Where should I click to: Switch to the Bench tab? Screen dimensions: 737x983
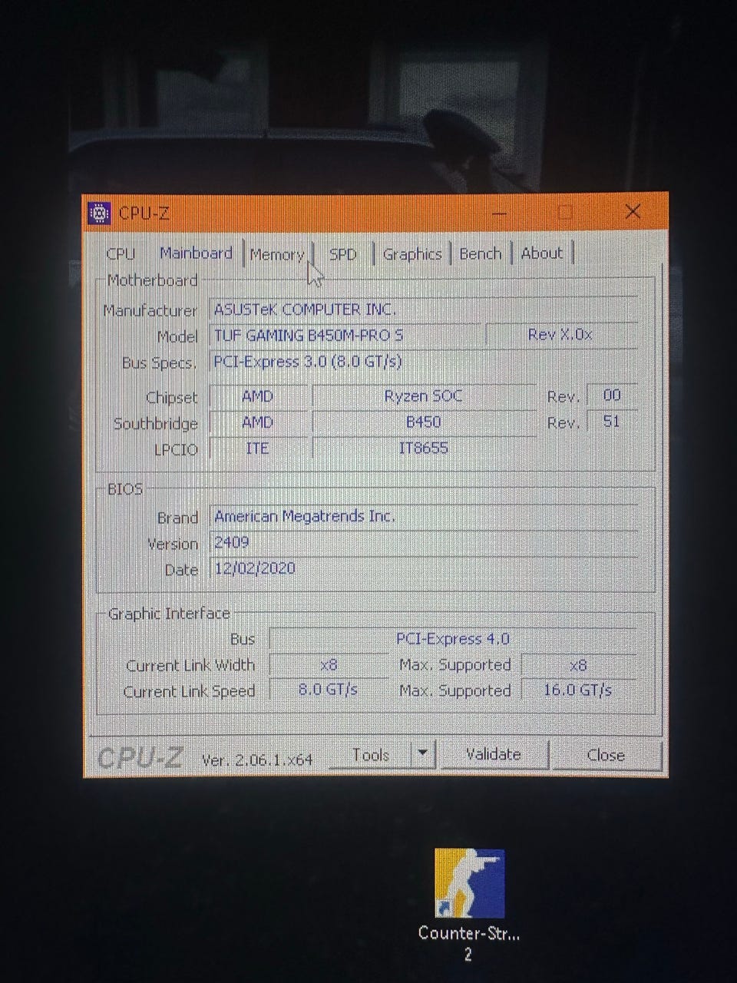click(x=481, y=253)
